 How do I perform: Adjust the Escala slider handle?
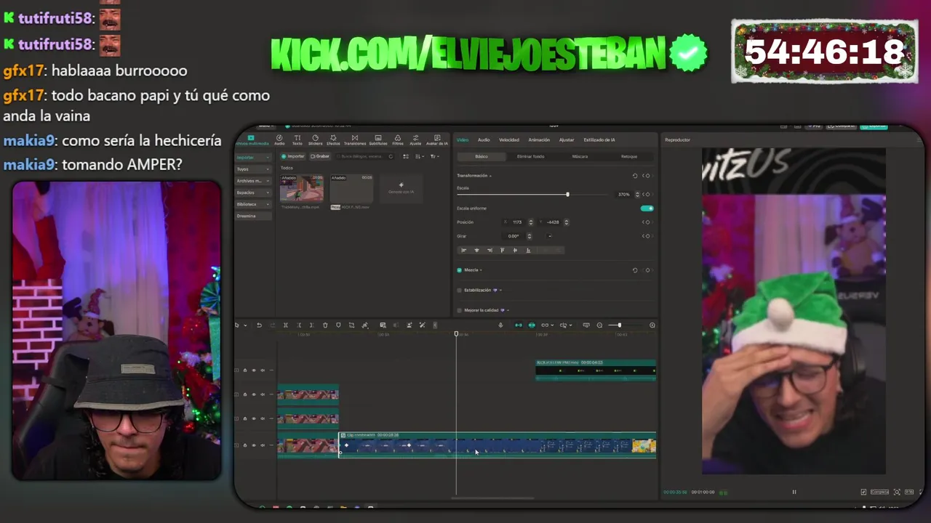[567, 195]
